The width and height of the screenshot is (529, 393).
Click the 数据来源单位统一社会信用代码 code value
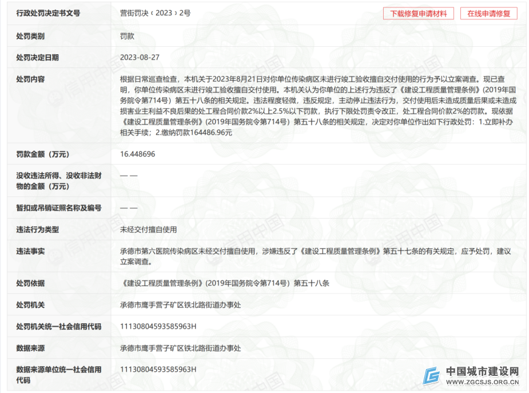click(x=158, y=370)
